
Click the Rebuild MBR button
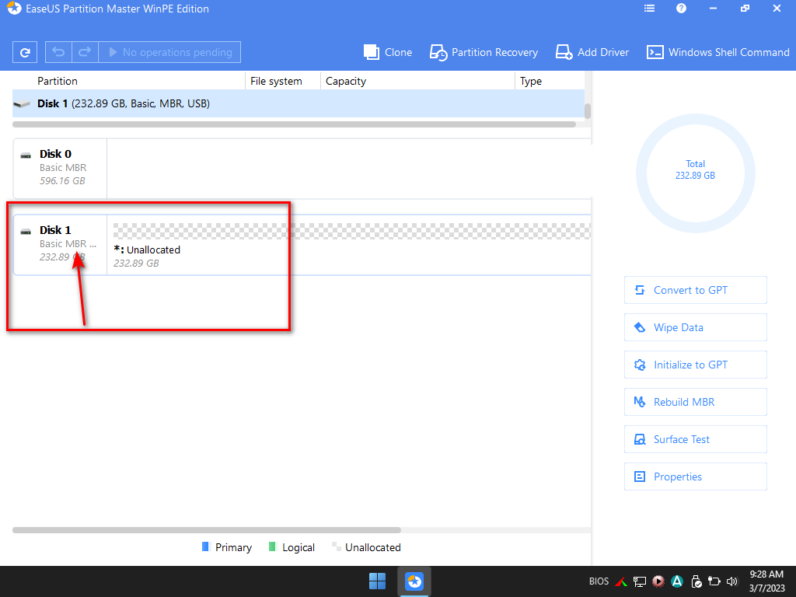pos(696,402)
